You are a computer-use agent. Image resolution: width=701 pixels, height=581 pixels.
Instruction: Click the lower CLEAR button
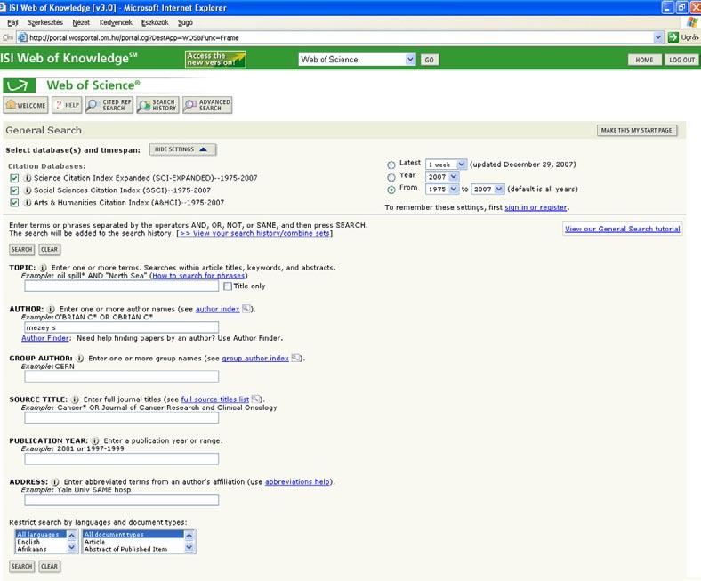click(49, 566)
